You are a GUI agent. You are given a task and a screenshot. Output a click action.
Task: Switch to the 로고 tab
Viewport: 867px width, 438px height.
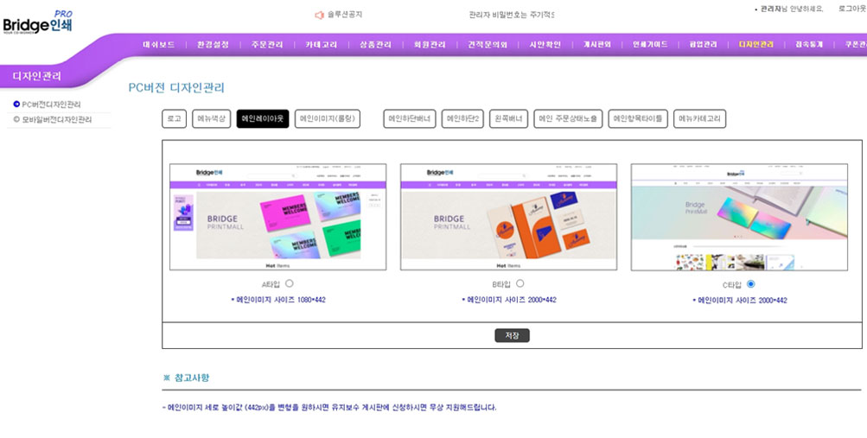[x=174, y=118]
